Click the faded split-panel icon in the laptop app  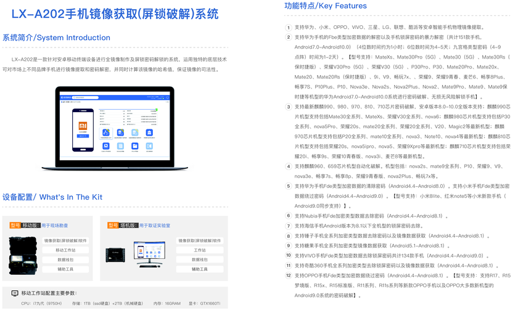coord(149,146)
